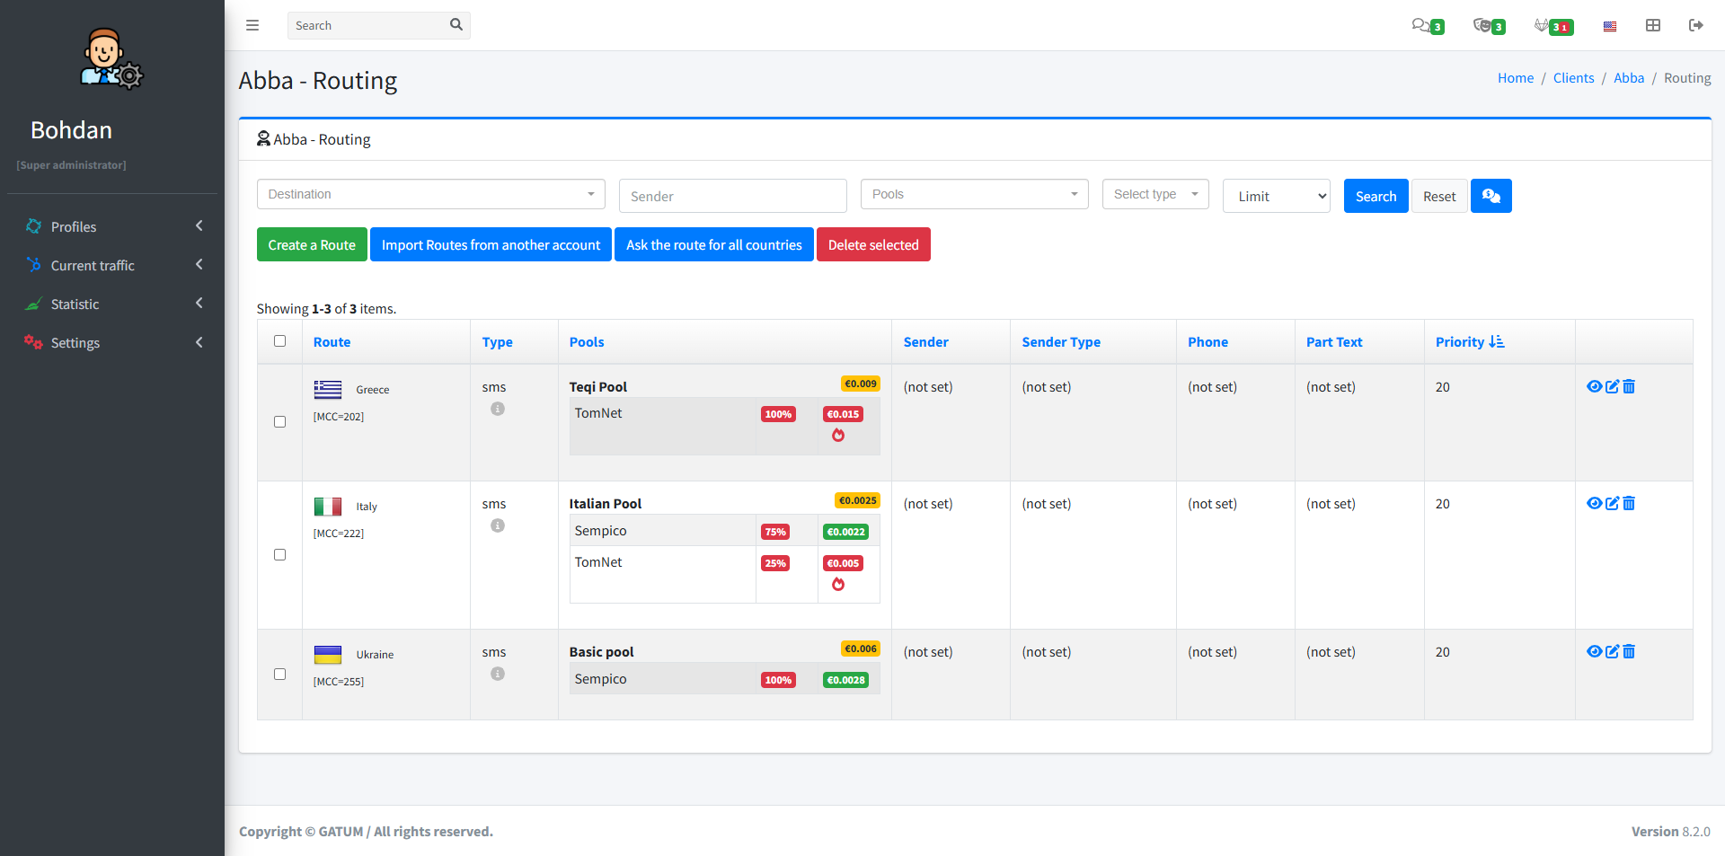Open the Destination dropdown
Screen dimensions: 1725x856
click(430, 194)
